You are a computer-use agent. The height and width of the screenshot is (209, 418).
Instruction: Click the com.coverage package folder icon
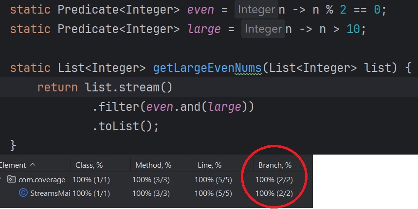coord(11,180)
